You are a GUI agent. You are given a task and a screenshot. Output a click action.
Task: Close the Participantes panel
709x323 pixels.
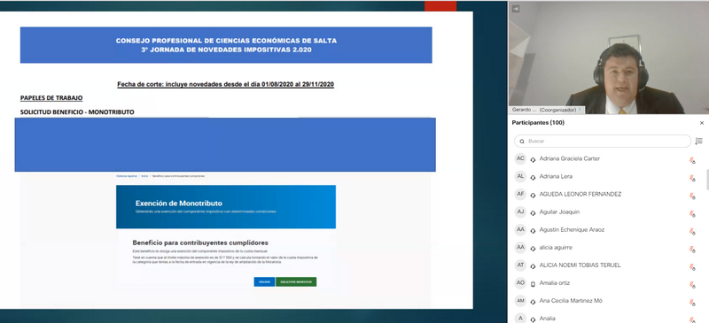pos(702,123)
